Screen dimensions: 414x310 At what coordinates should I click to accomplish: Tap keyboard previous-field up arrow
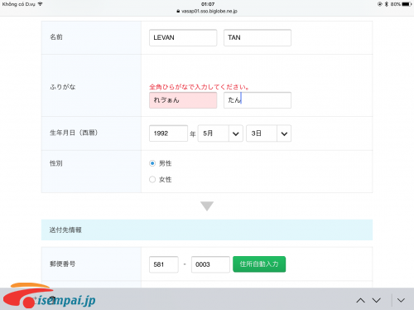(360, 300)
